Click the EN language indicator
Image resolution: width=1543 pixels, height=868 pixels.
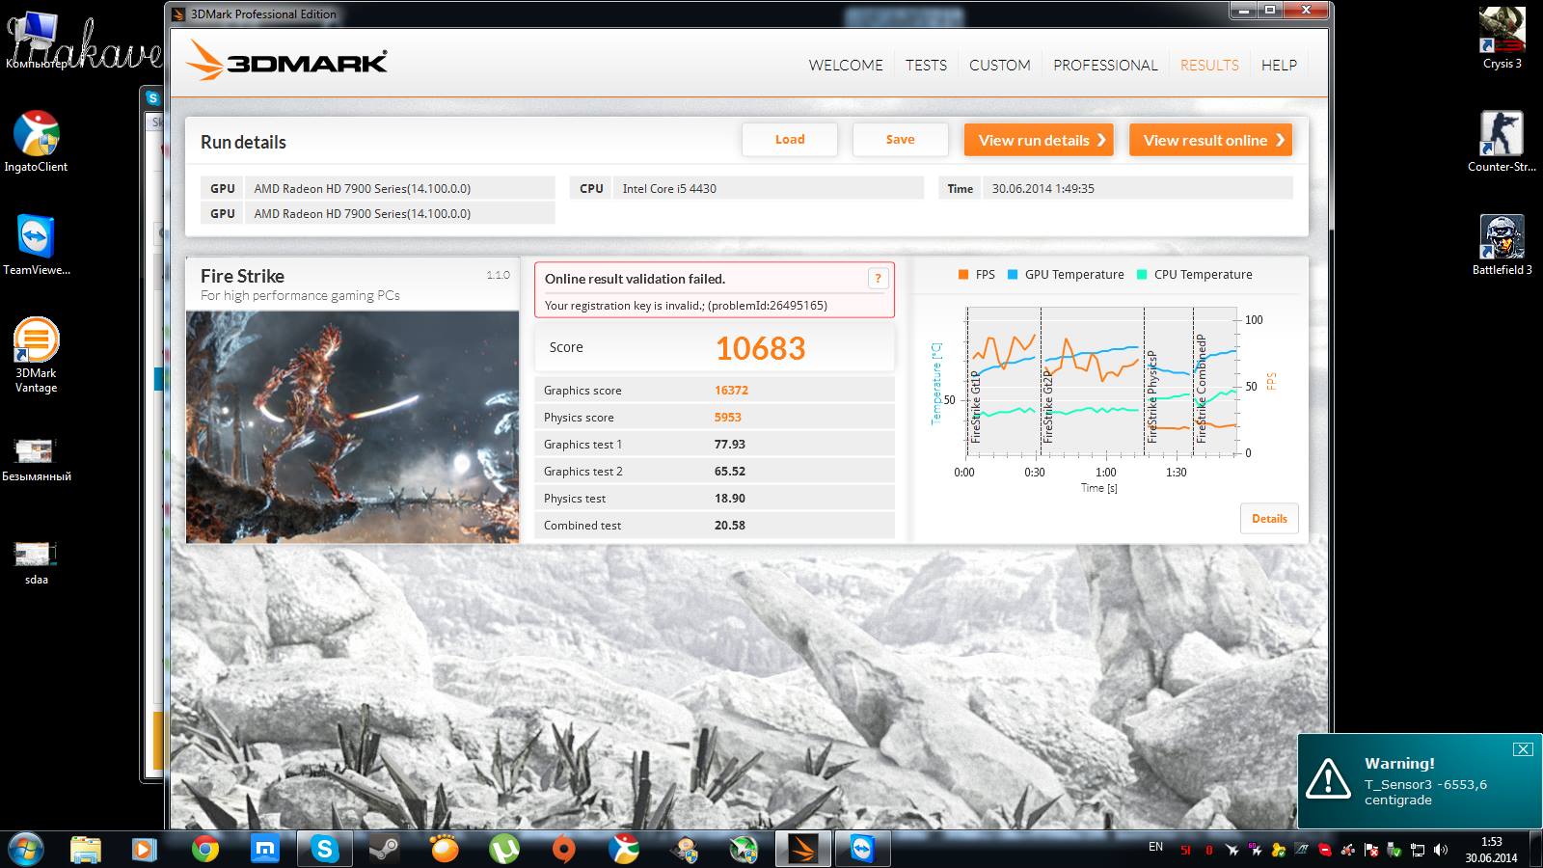pyautogui.click(x=1155, y=847)
